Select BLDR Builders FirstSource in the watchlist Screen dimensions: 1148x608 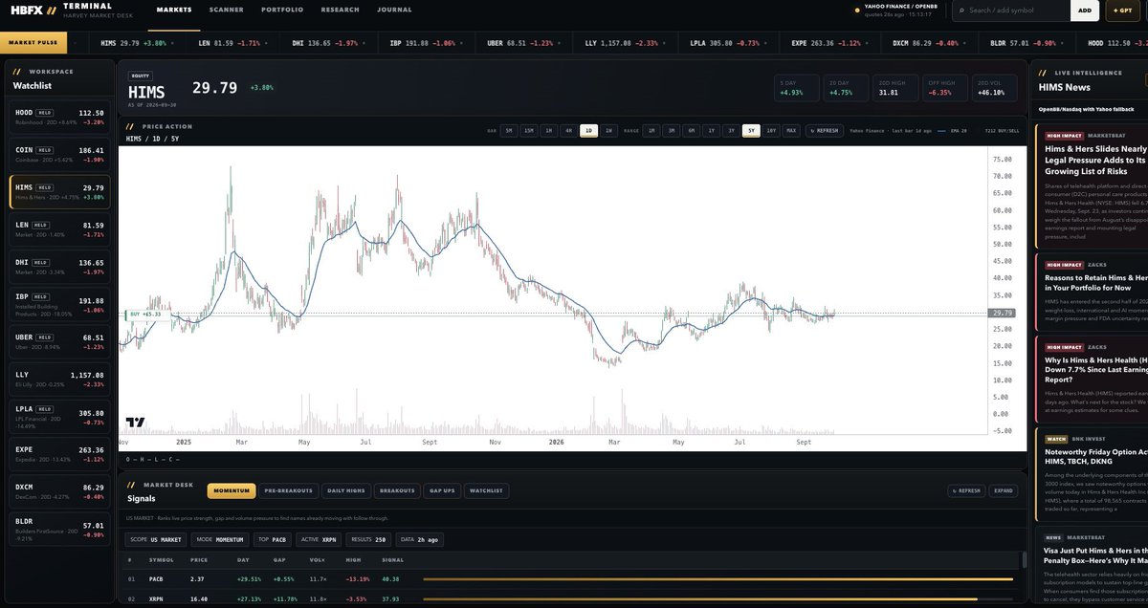(59, 531)
